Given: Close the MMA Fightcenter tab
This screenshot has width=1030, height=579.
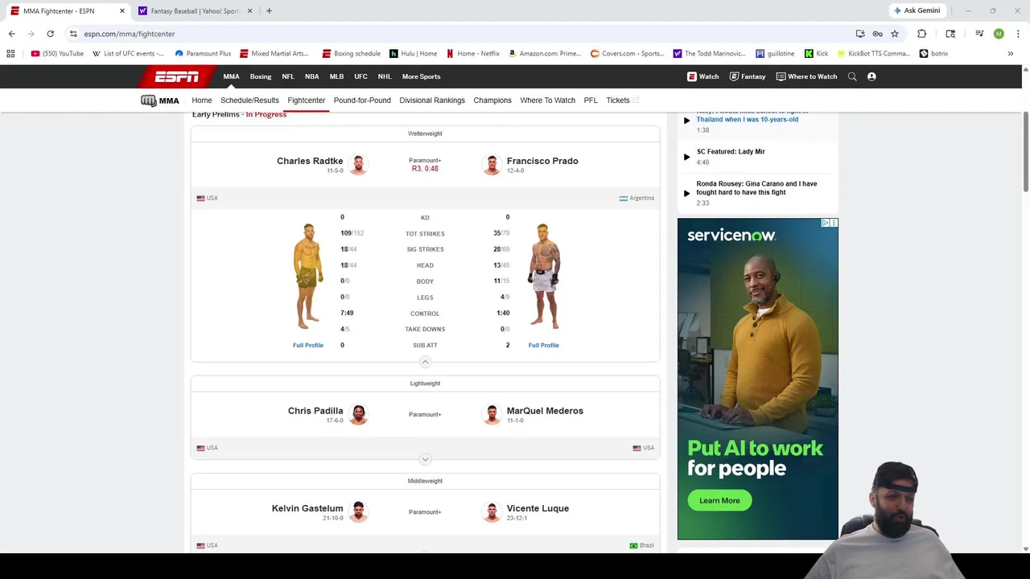Looking at the screenshot, I should pos(122,10).
